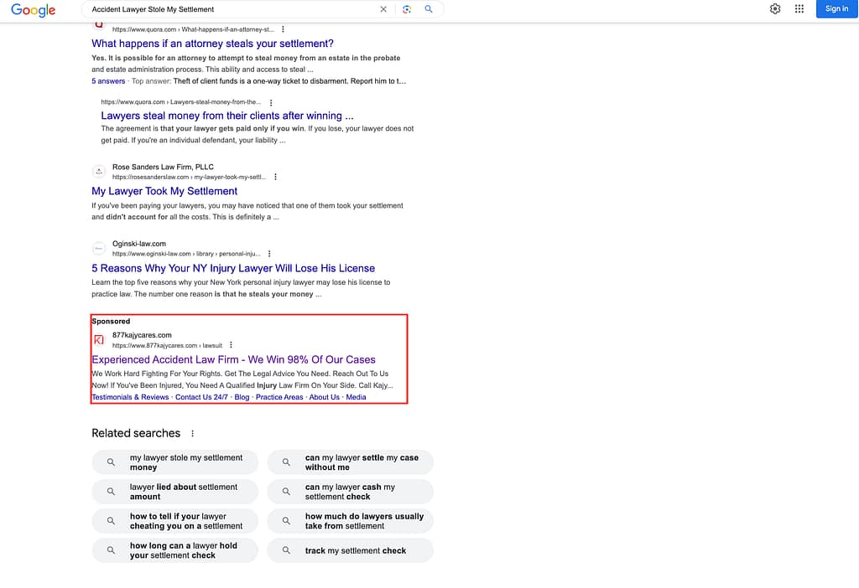Open the Google apps grid icon
Viewport: 859px width, 588px height.
click(799, 8)
